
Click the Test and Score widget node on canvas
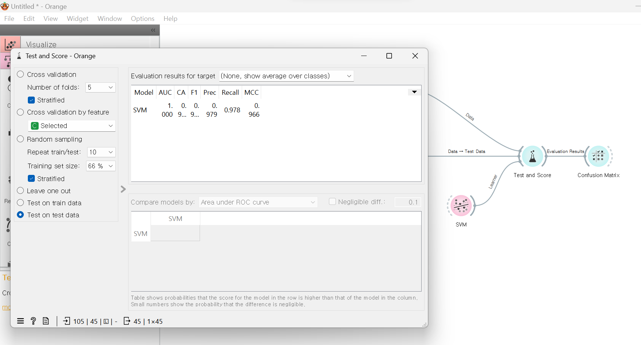pos(532,157)
